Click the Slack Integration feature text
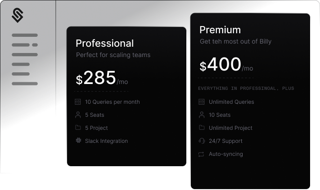 click(x=106, y=141)
